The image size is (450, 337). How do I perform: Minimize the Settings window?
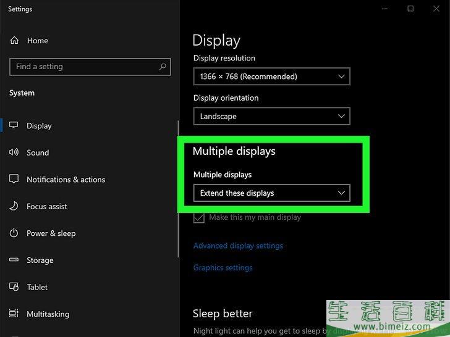point(384,9)
